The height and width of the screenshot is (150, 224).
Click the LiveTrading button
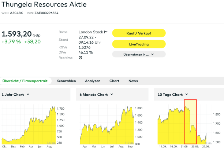click(139, 44)
